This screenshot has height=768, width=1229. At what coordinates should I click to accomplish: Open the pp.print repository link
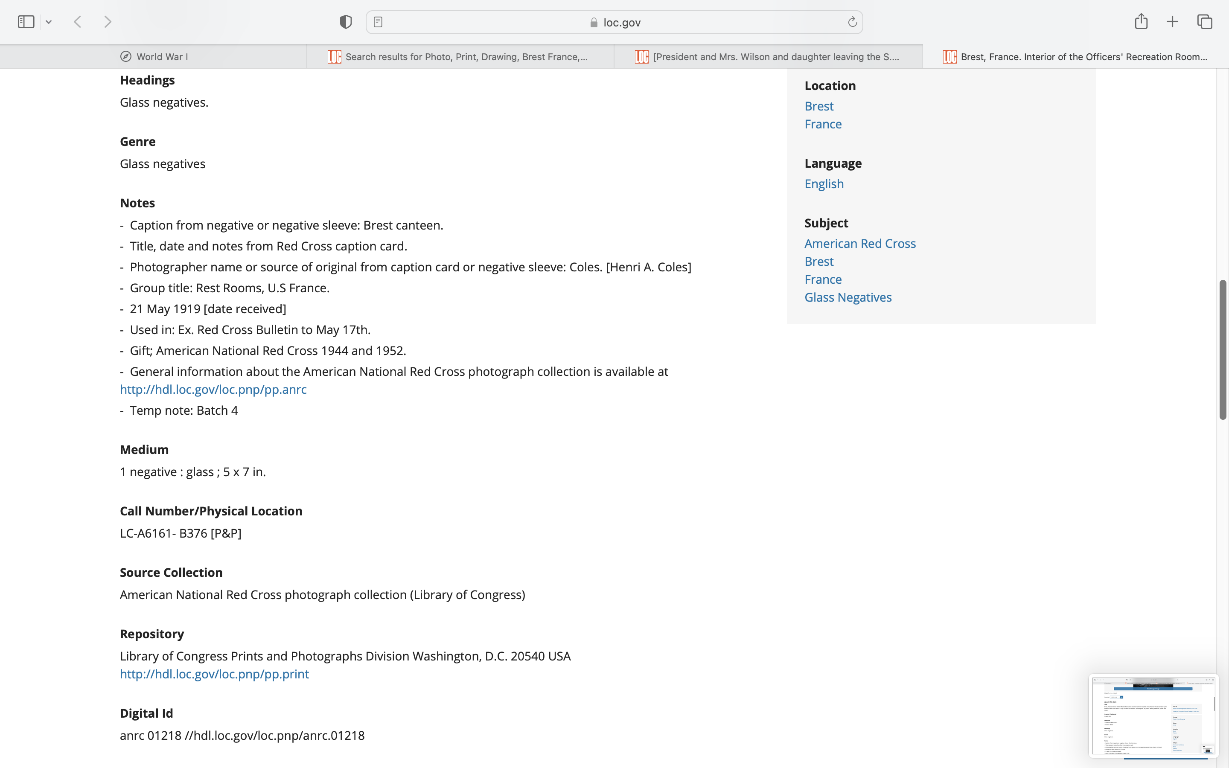[x=214, y=674]
